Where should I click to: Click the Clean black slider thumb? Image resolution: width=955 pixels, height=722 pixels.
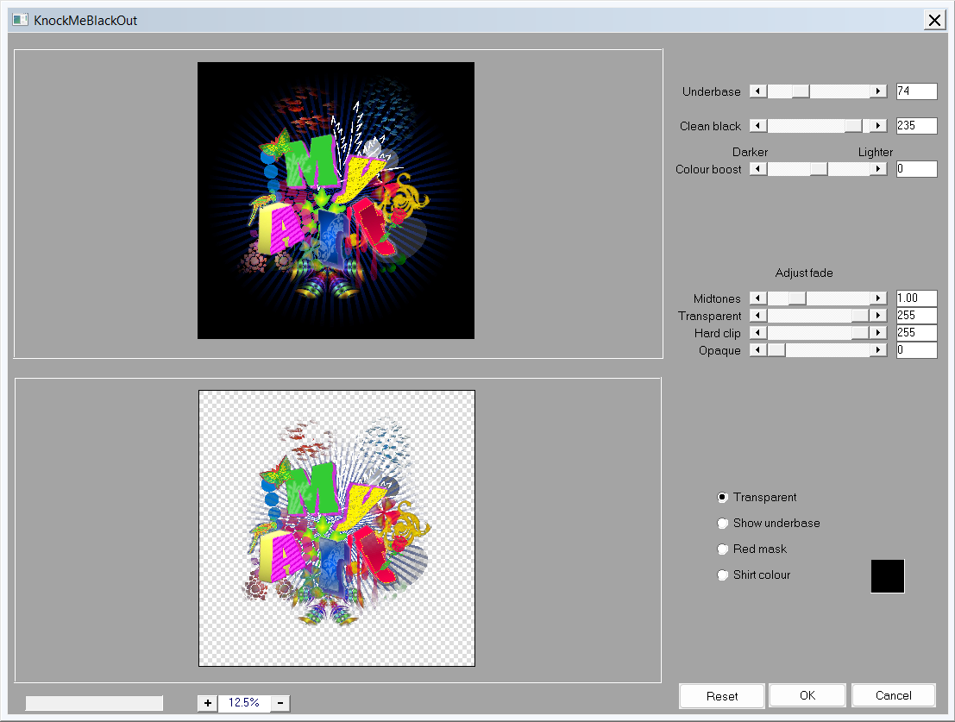(853, 125)
